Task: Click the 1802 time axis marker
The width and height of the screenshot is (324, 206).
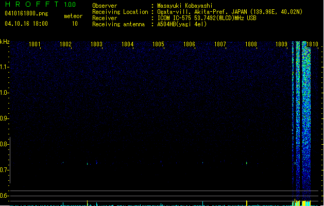Action: [65, 44]
